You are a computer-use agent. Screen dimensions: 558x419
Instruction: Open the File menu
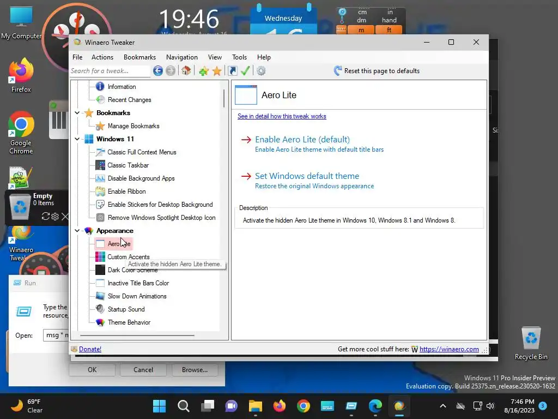(x=77, y=57)
